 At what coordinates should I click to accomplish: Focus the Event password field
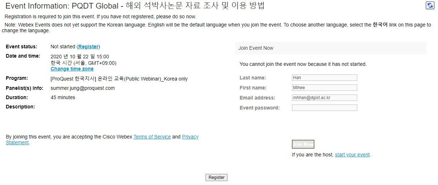325,108
